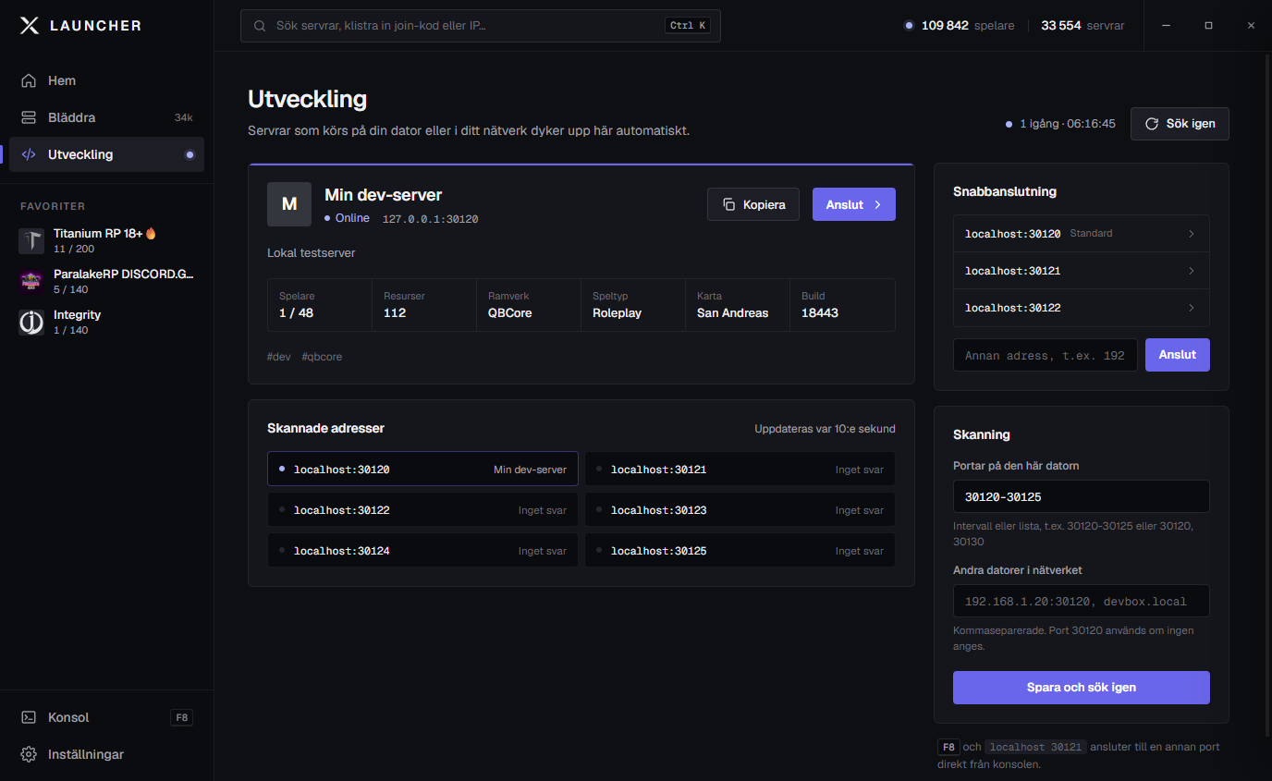Select scanned address localhost:30120
The height and width of the screenshot is (781, 1272).
pos(422,469)
